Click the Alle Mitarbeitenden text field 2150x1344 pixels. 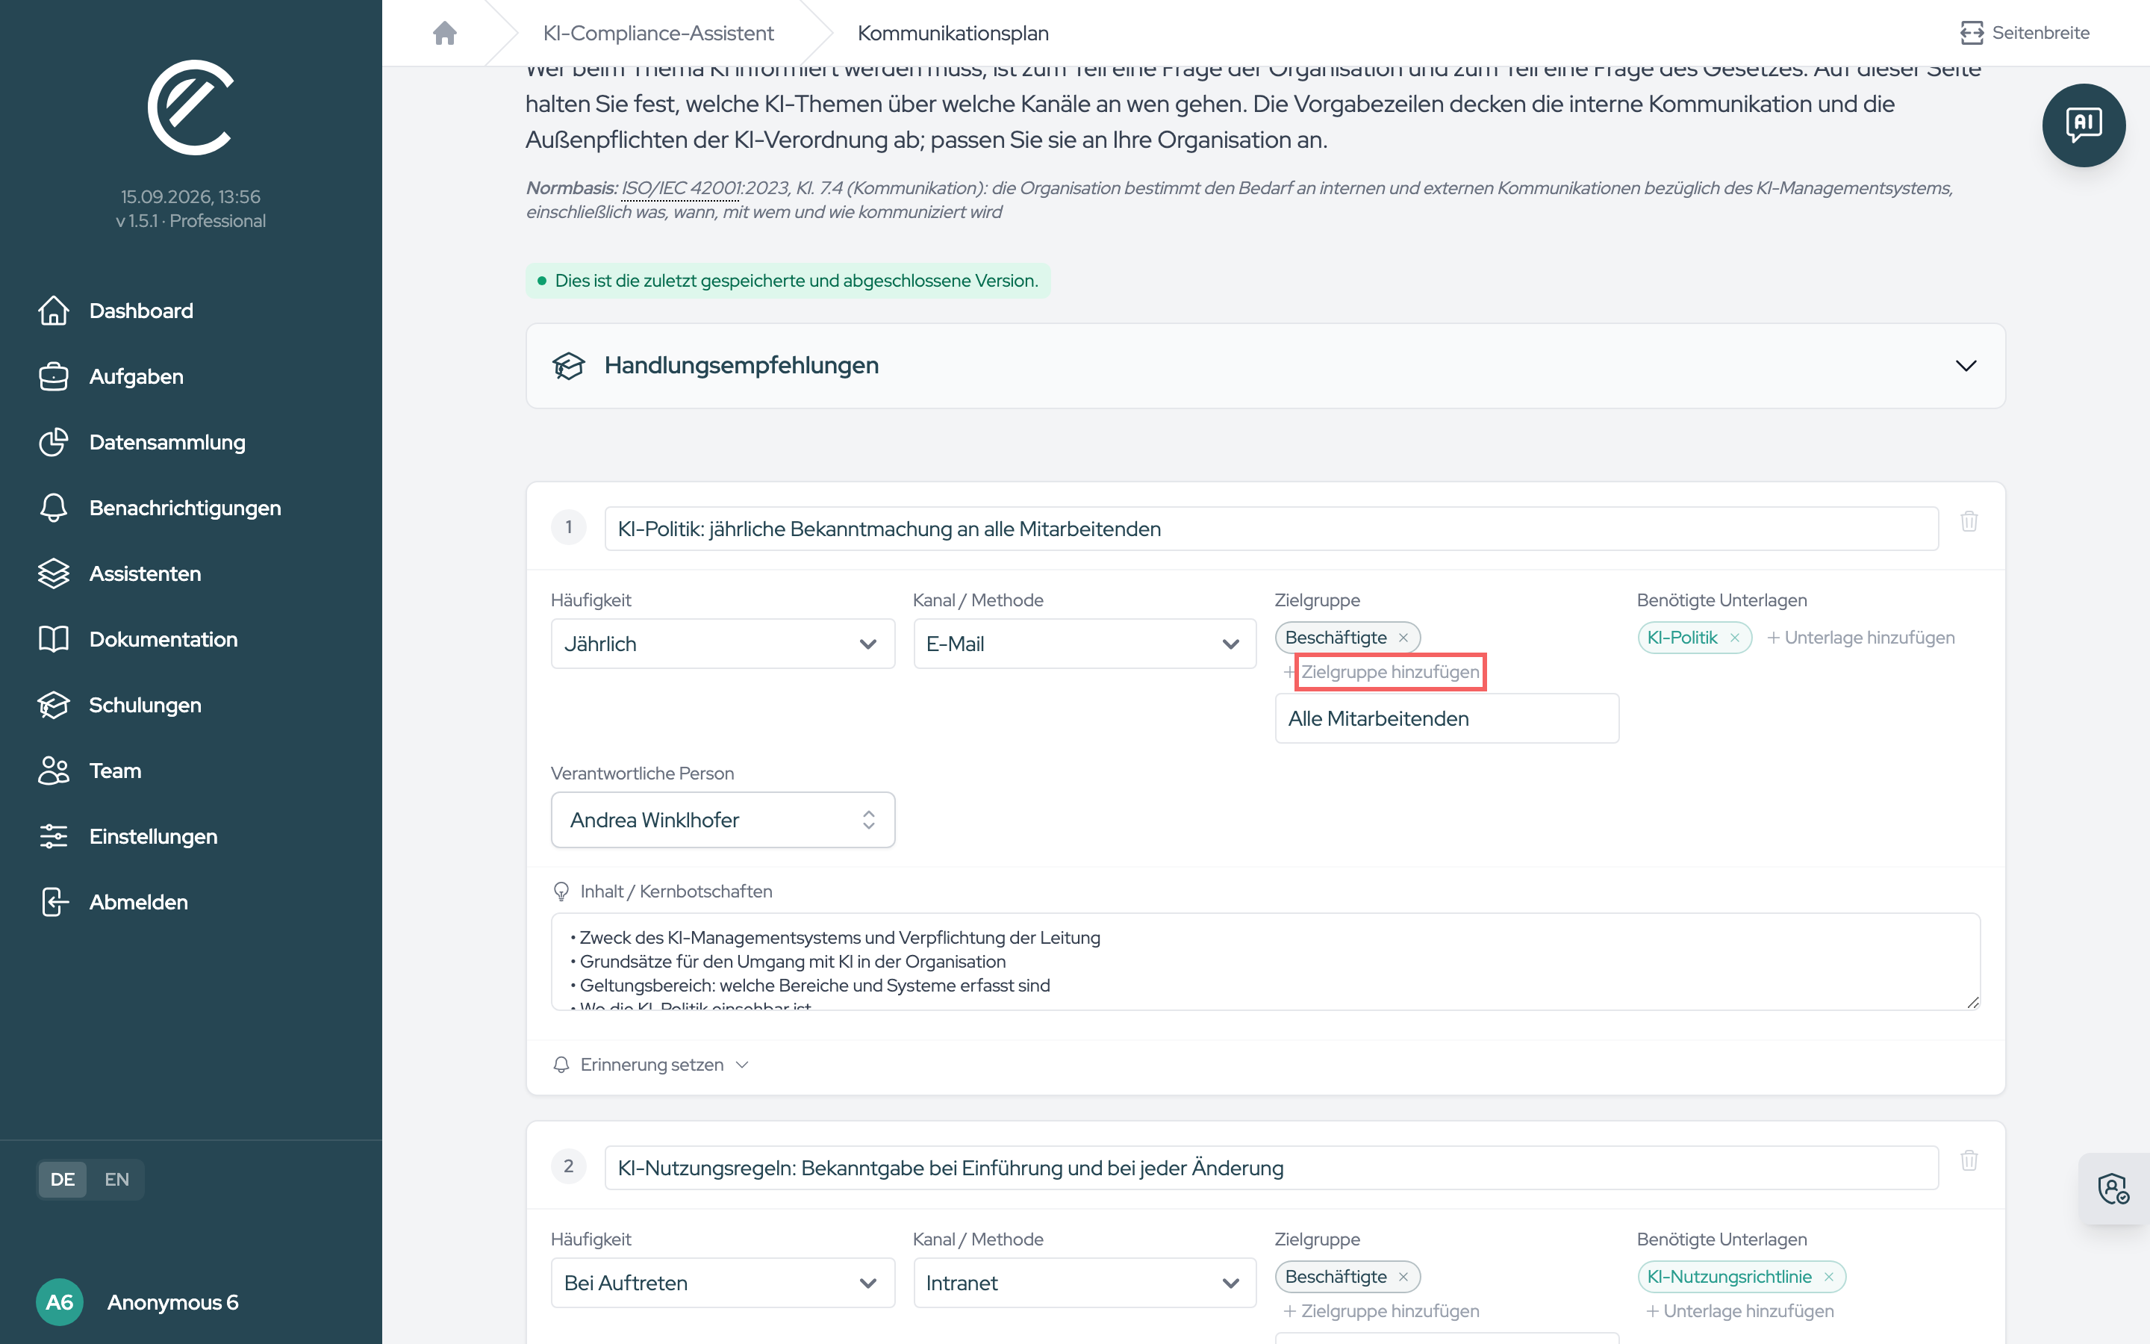click(x=1446, y=718)
